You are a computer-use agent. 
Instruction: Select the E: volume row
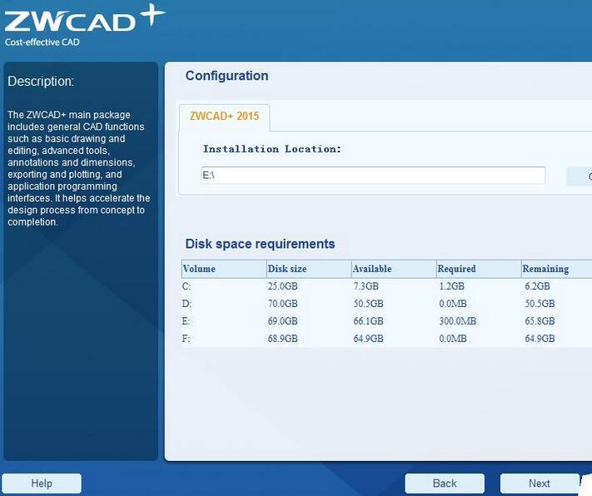pos(386,321)
